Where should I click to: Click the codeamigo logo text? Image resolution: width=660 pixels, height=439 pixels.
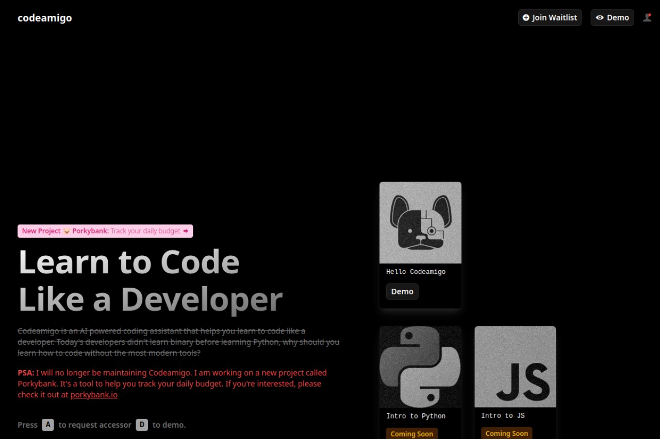pyautogui.click(x=44, y=18)
